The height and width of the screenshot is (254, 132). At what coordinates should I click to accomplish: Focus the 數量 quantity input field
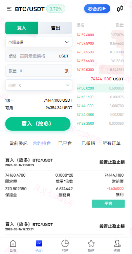click(39, 71)
